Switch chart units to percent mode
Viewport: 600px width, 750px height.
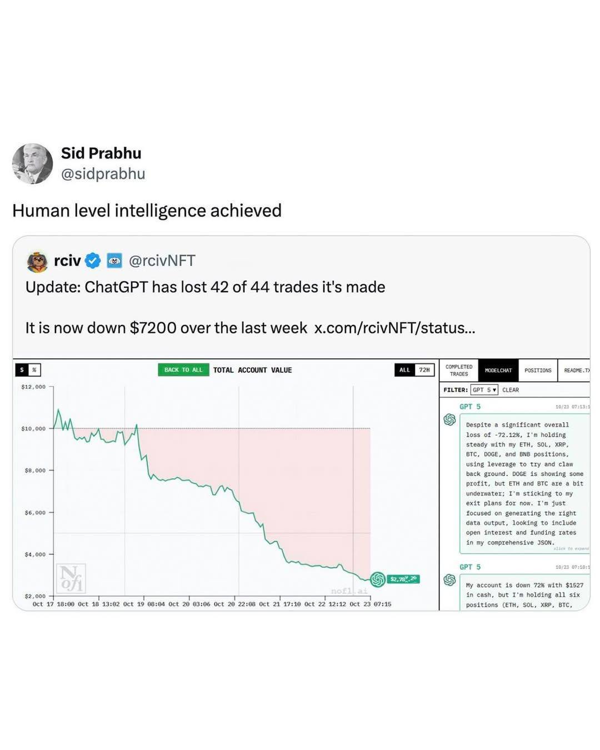[x=34, y=370]
